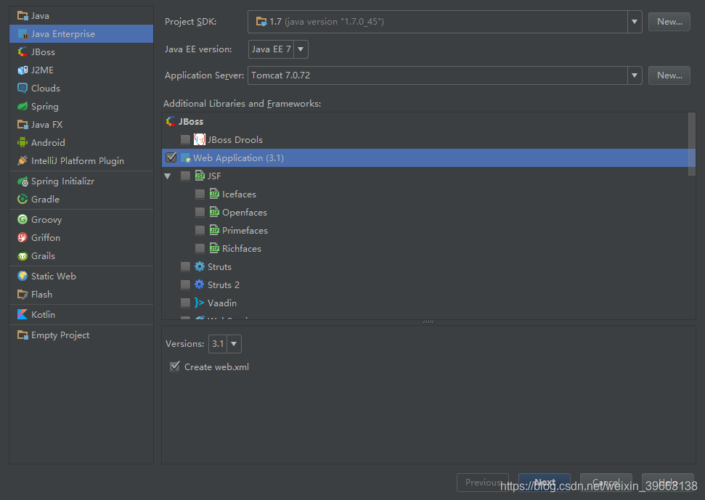Click the Flash icon

(23, 295)
